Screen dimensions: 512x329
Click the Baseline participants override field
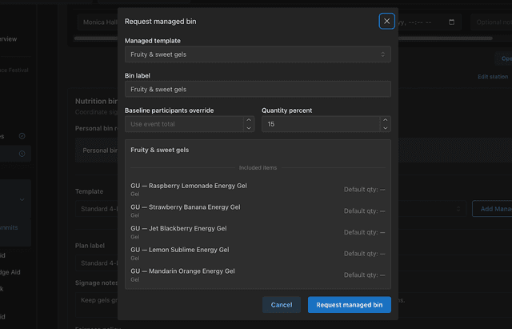(x=184, y=124)
